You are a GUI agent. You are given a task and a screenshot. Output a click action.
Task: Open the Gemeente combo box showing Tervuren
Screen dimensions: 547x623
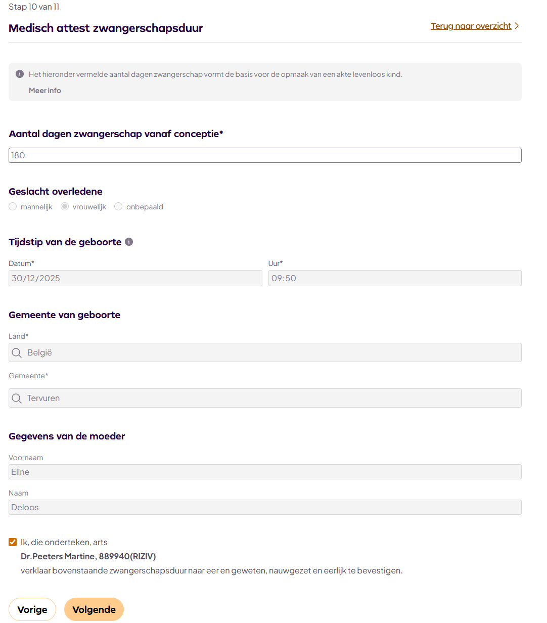pyautogui.click(x=273, y=398)
